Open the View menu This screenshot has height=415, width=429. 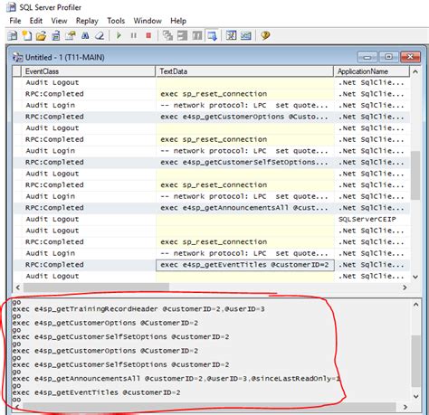click(x=59, y=21)
